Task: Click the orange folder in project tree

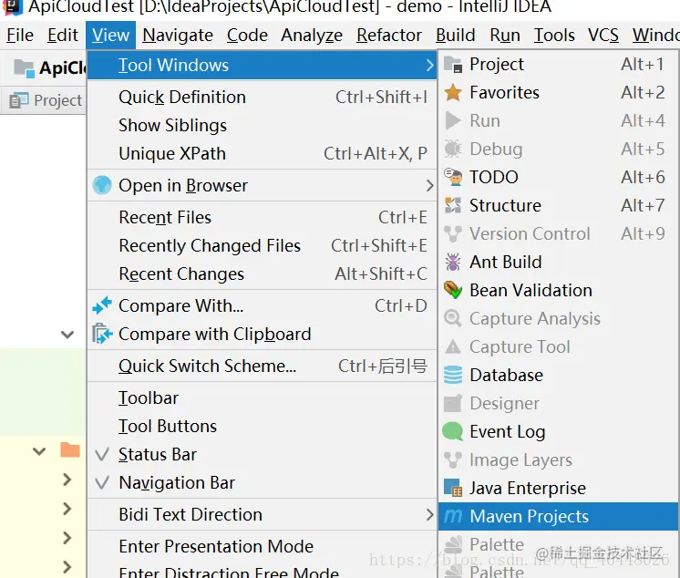Action: click(x=70, y=450)
